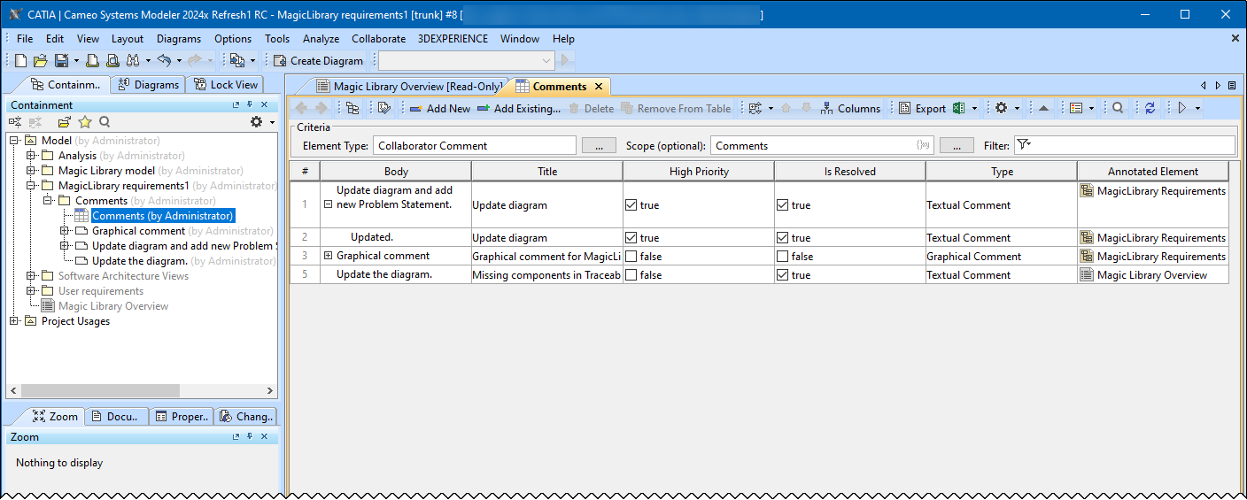Click the table refresh icon
The height and width of the screenshot is (500, 1247).
pos(1150,108)
